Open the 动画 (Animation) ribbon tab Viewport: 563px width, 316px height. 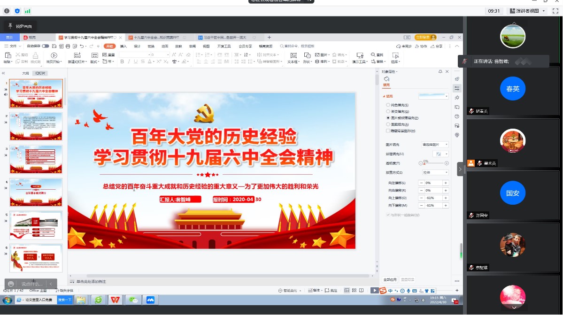click(165, 46)
